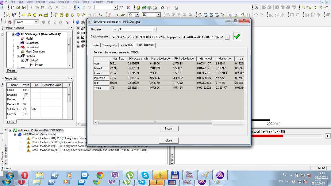Viewport: 331px width, 186px height.
Task: Click the Num Tets column header
Action: click(119, 59)
